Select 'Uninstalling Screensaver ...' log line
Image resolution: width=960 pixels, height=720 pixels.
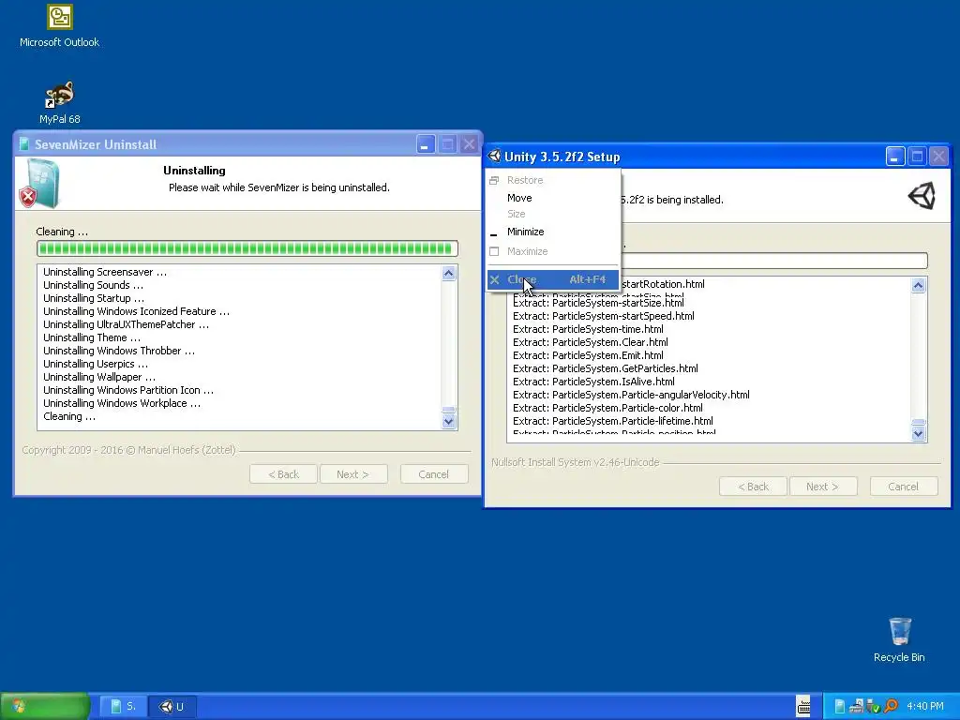click(105, 272)
